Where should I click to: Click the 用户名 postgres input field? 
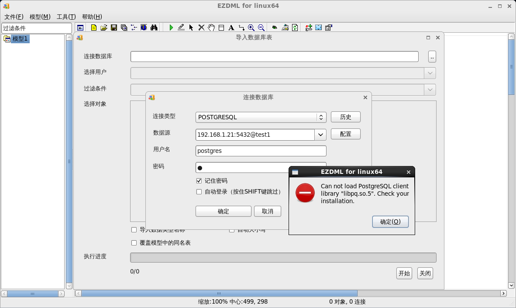261,151
